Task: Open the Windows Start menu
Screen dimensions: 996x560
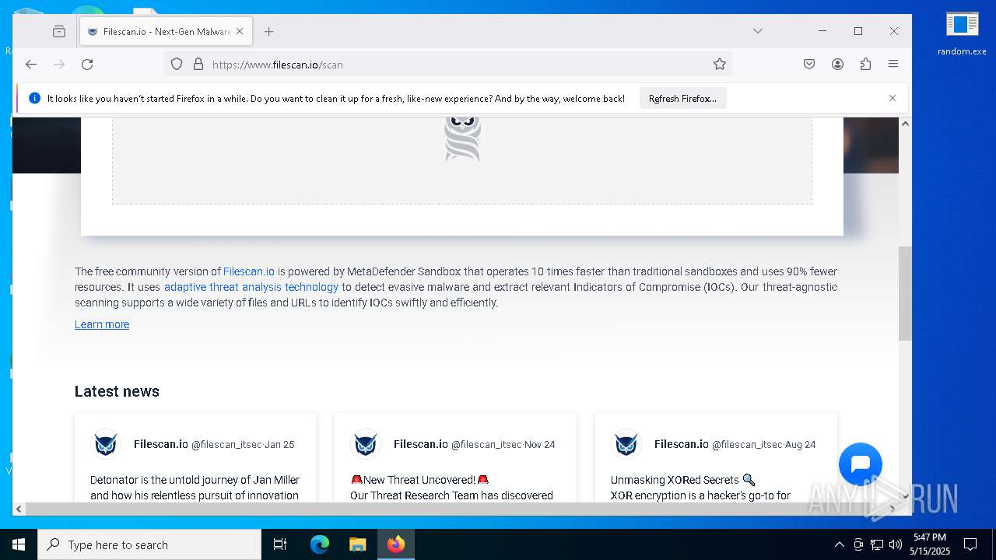Action: (x=19, y=544)
